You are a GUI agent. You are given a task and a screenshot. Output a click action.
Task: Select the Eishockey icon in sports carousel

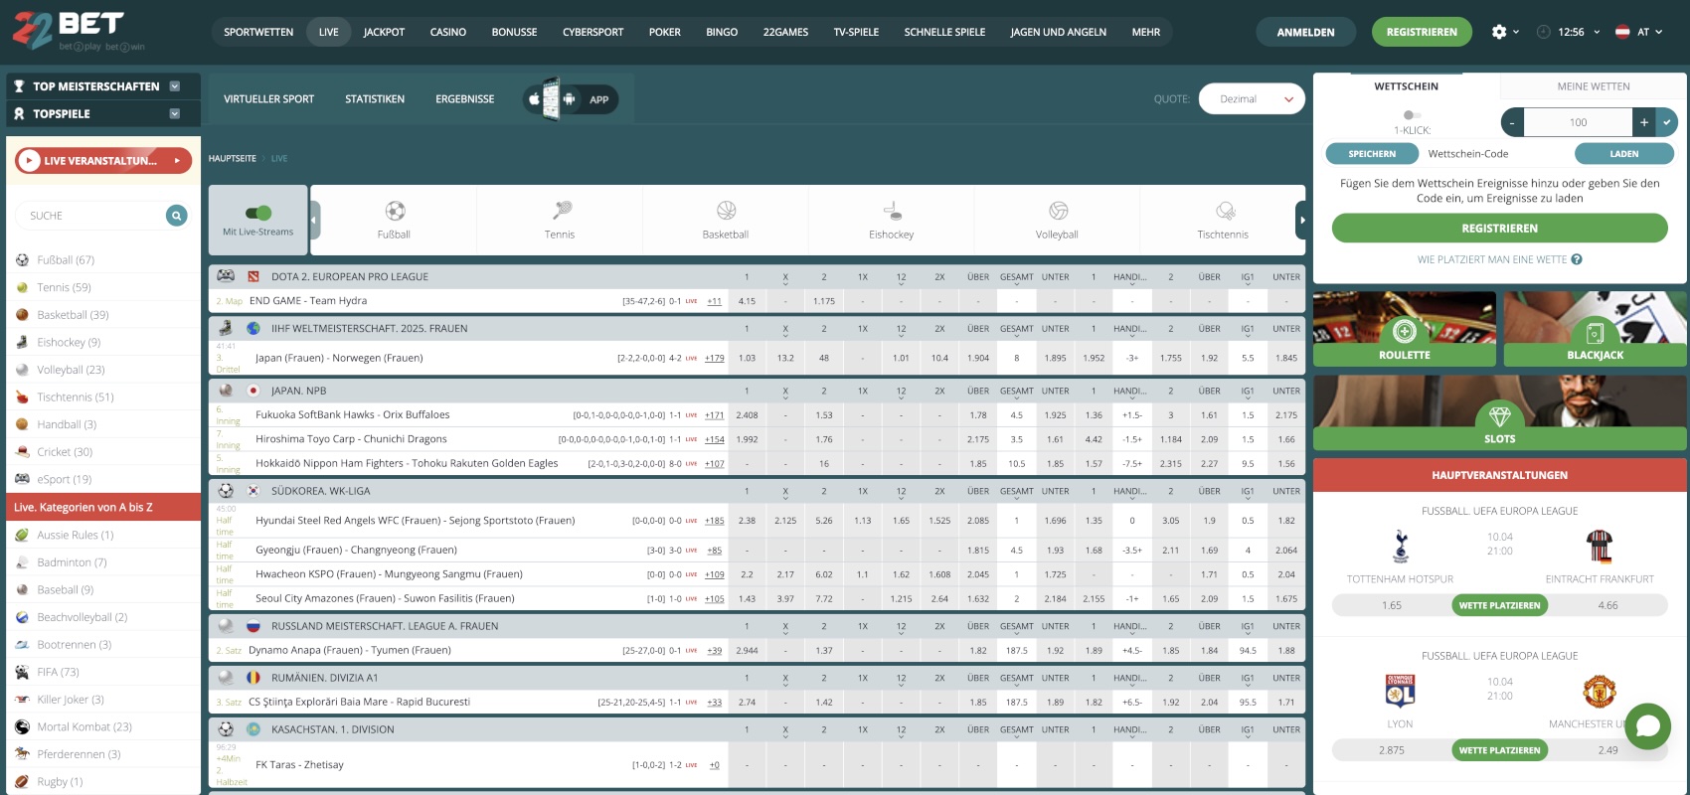892,211
